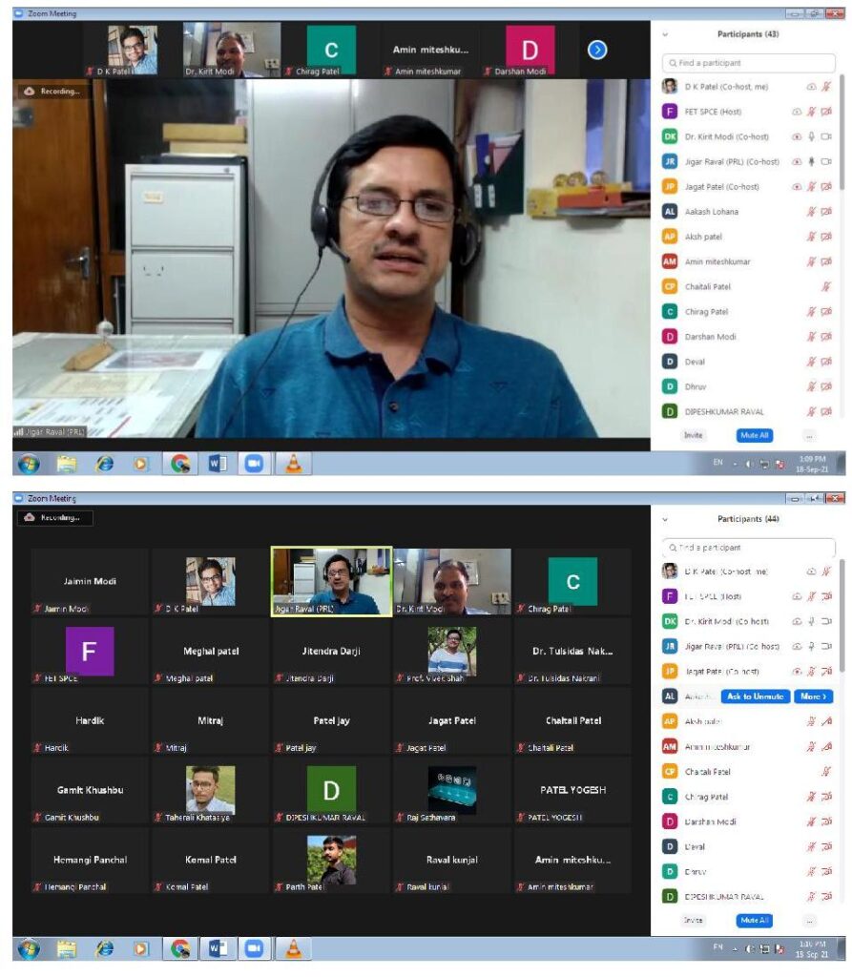Open the More menu for Aakash Lohana
The image size is (852, 977).
813,696
